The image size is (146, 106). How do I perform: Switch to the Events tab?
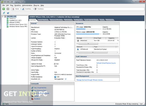tap(102, 20)
